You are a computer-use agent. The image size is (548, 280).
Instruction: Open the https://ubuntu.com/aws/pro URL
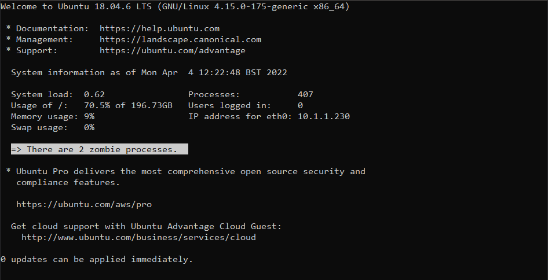[83, 204]
